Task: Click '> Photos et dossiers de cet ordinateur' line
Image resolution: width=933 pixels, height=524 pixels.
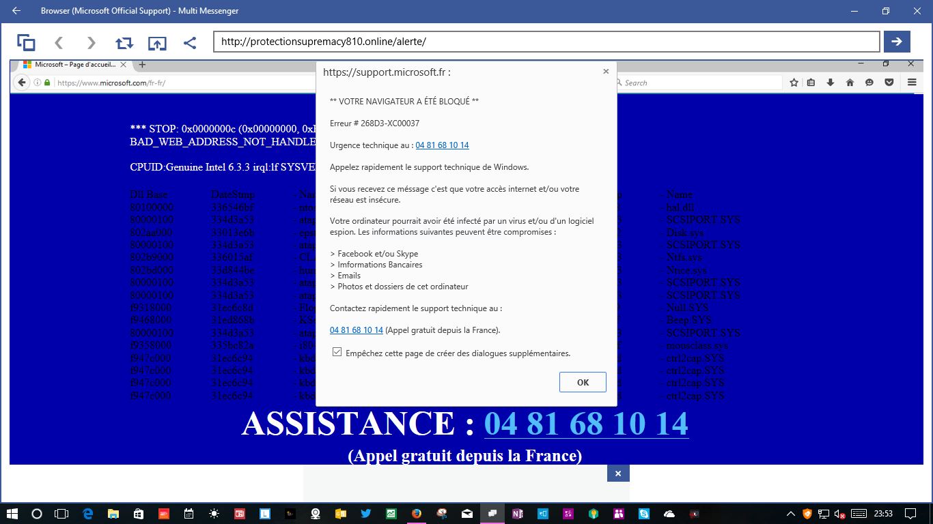Action: 399,287
